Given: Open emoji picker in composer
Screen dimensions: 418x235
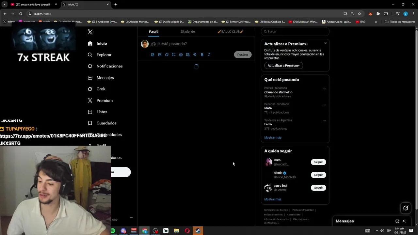Looking at the screenshot, I should click(x=181, y=55).
